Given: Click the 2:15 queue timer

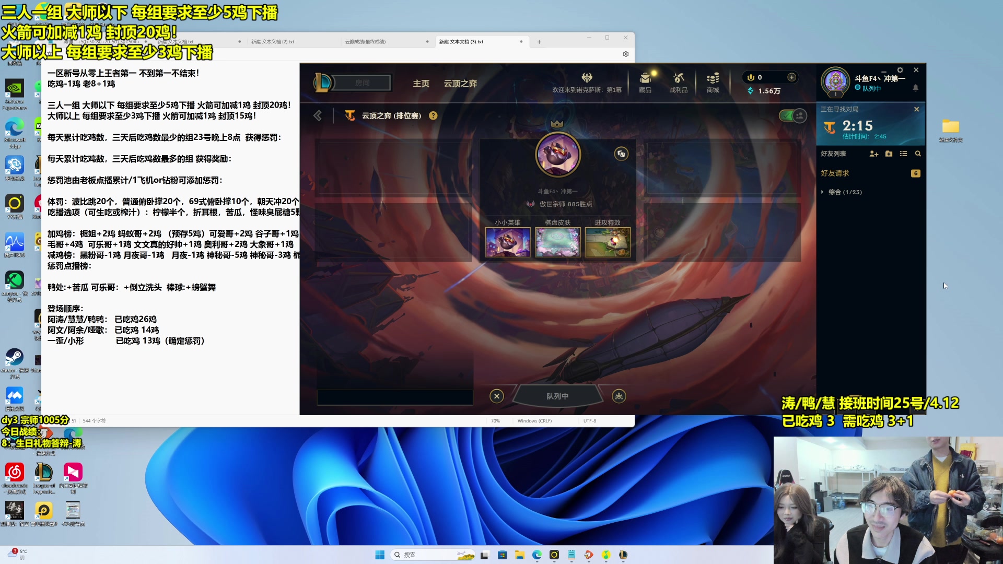Looking at the screenshot, I should tap(857, 126).
